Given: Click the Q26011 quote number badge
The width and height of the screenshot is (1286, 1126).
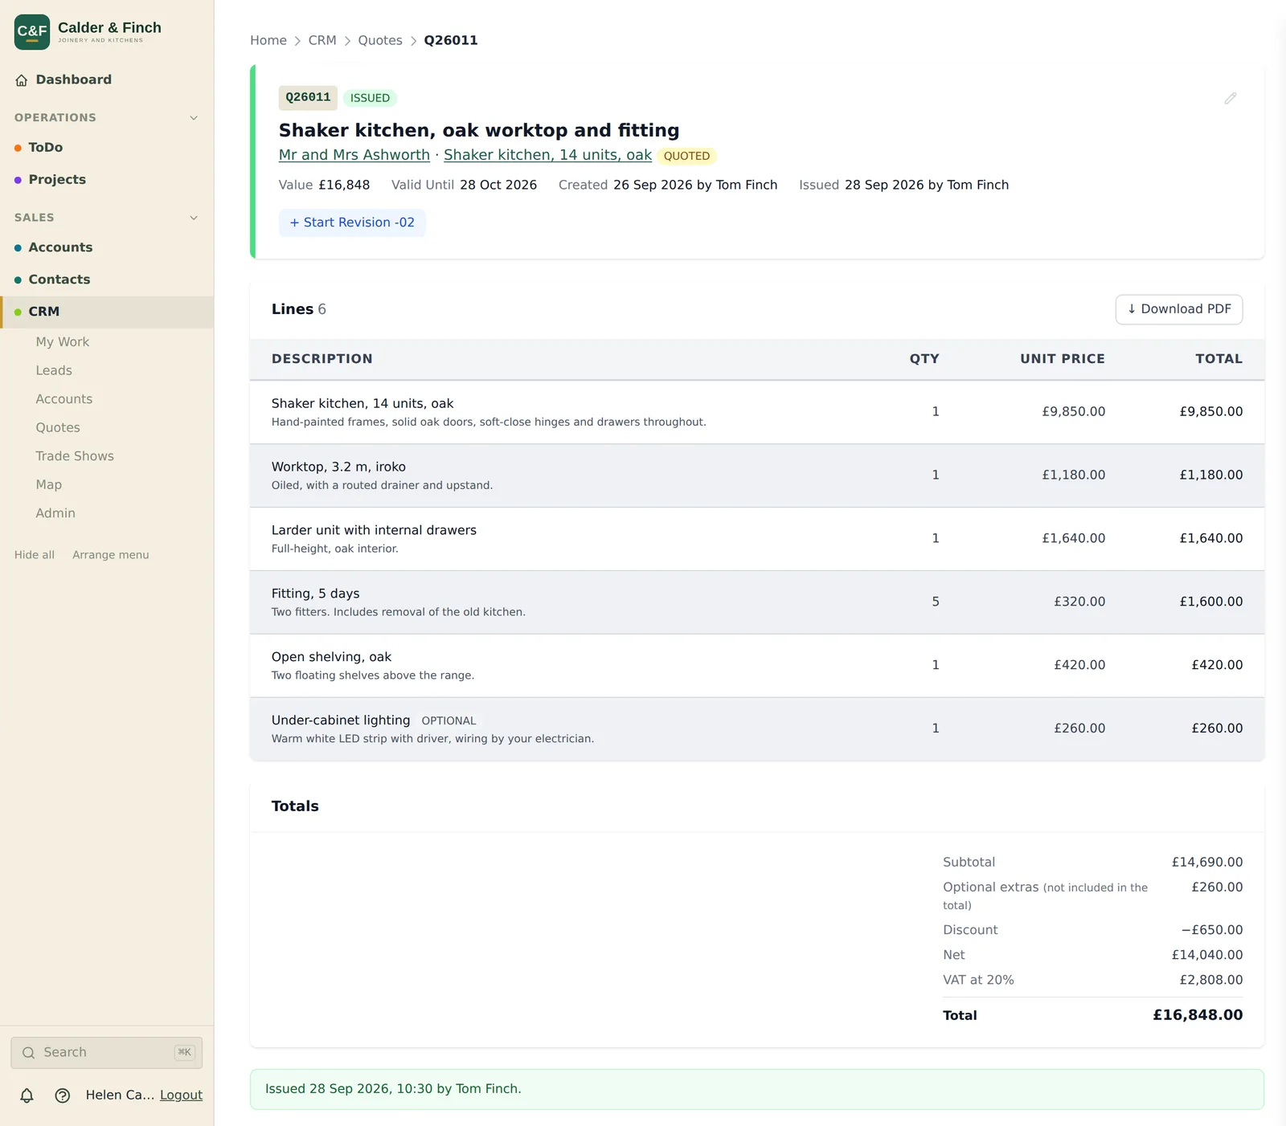Looking at the screenshot, I should pos(308,97).
